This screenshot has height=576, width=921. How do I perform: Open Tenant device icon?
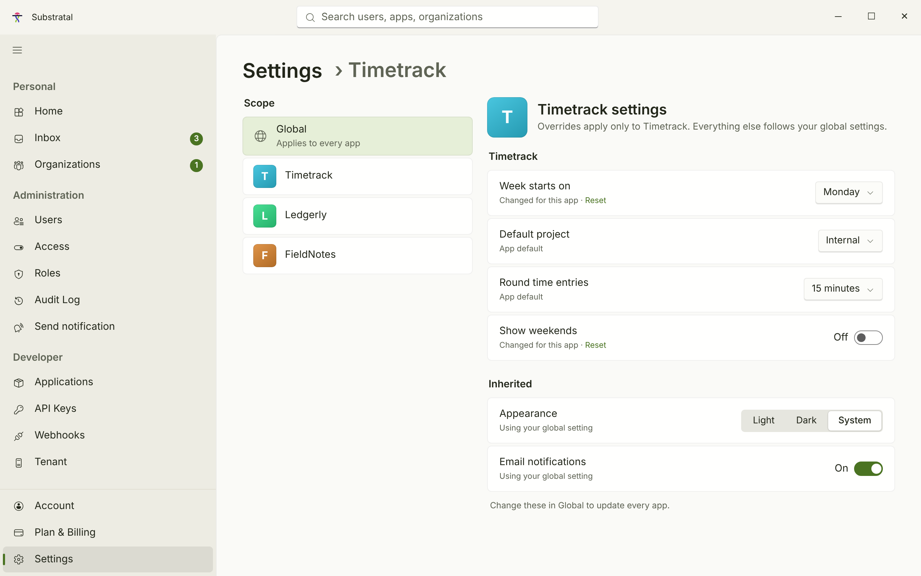click(19, 463)
